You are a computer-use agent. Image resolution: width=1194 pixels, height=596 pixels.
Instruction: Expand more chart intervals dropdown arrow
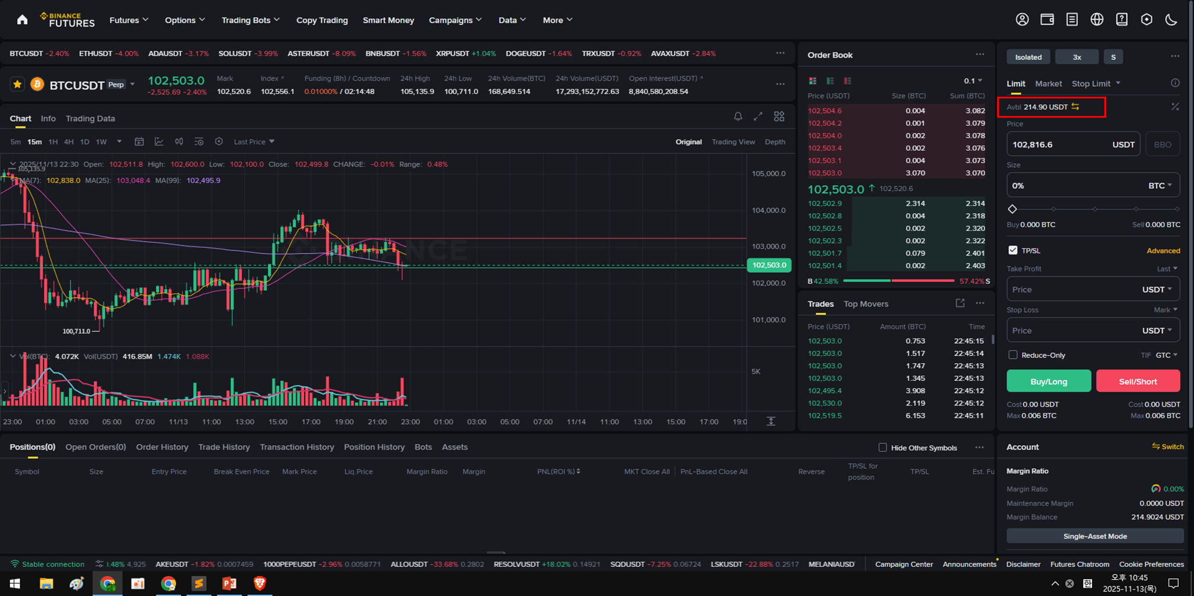tap(119, 142)
